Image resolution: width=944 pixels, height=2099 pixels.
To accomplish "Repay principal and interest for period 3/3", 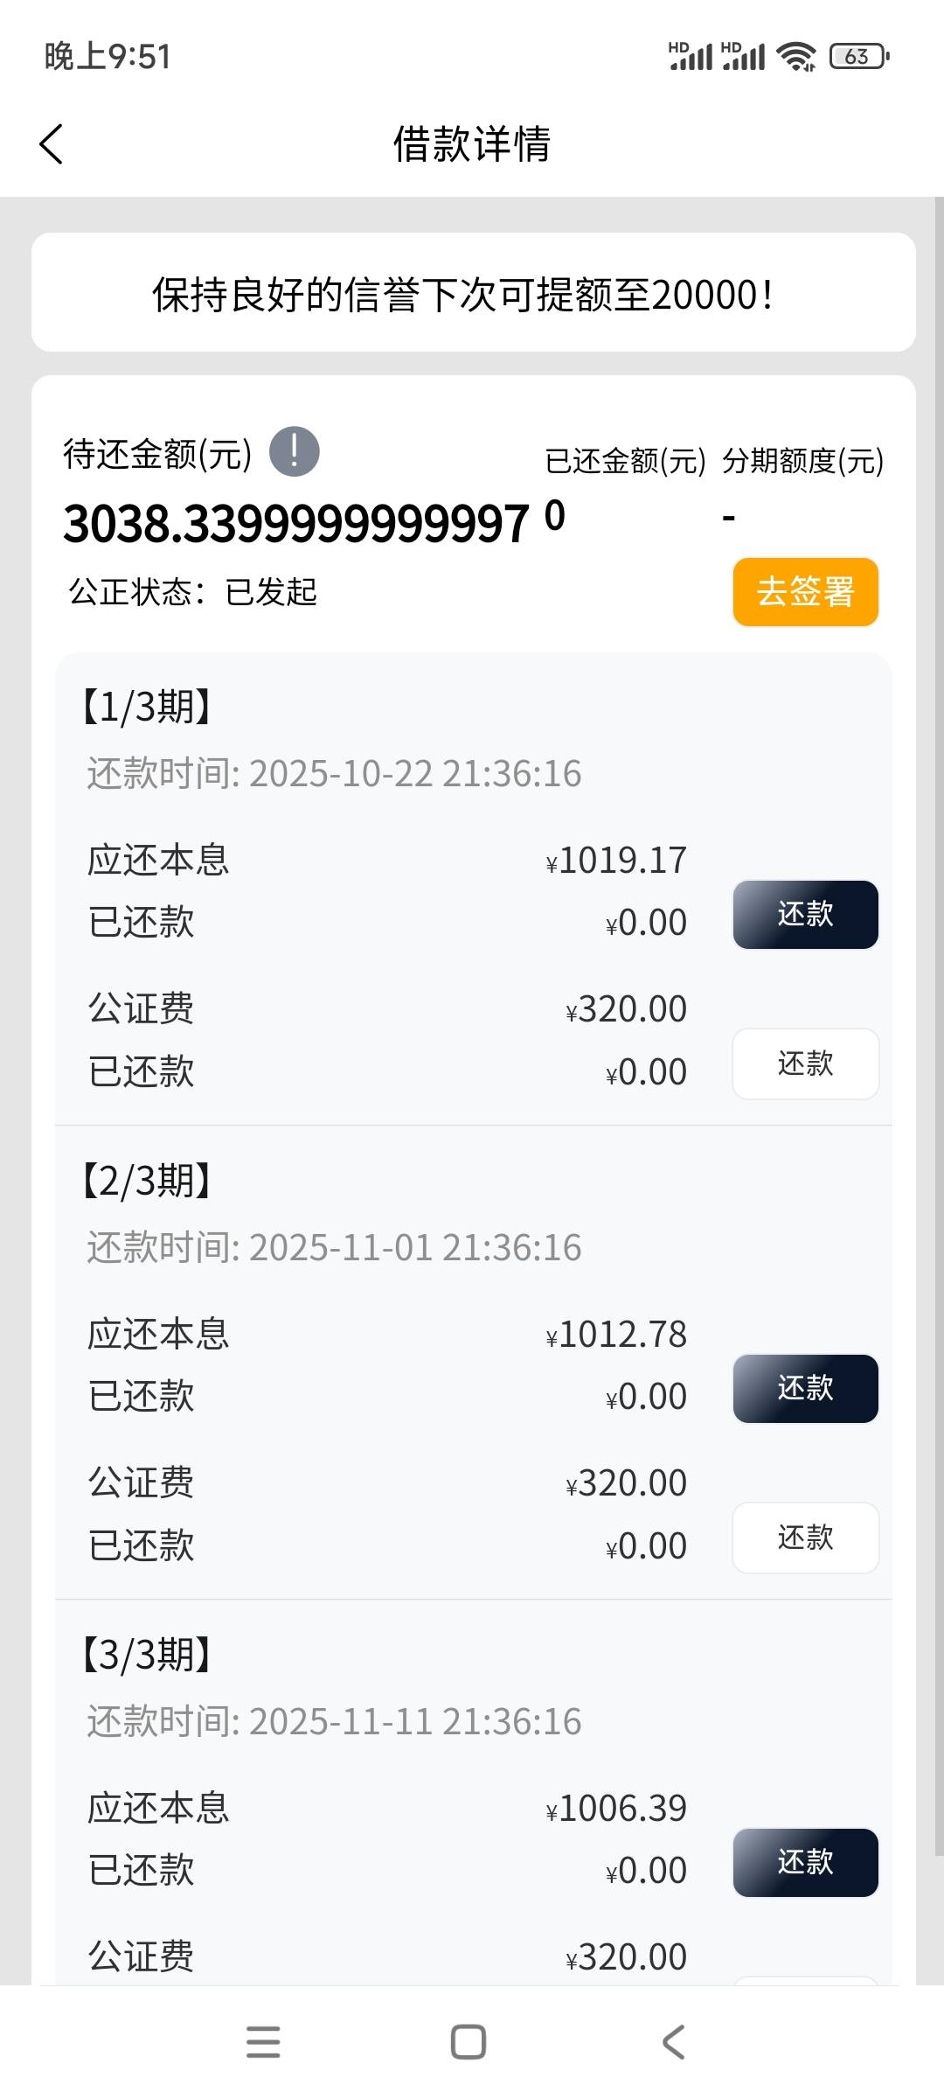I will pos(805,1863).
